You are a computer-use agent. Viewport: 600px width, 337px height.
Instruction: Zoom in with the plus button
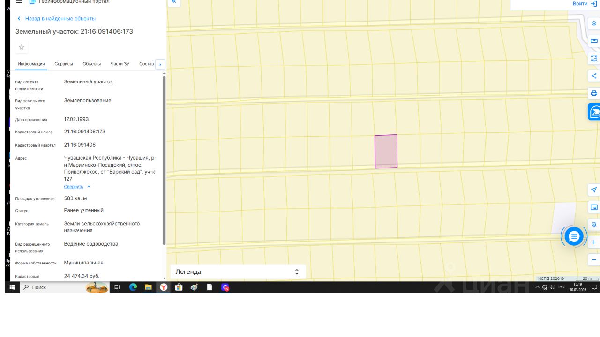(x=594, y=242)
